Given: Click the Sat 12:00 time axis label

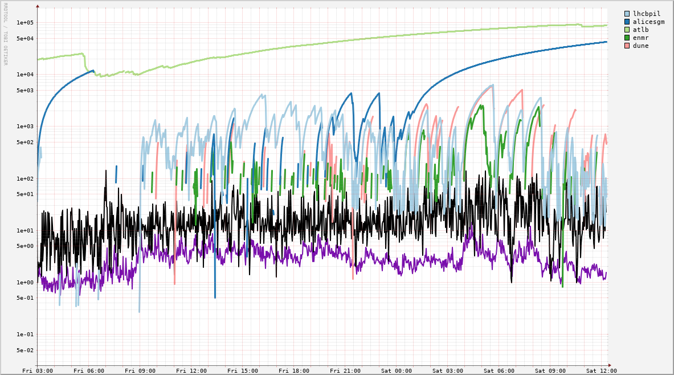Looking at the screenshot, I should tap(602, 370).
